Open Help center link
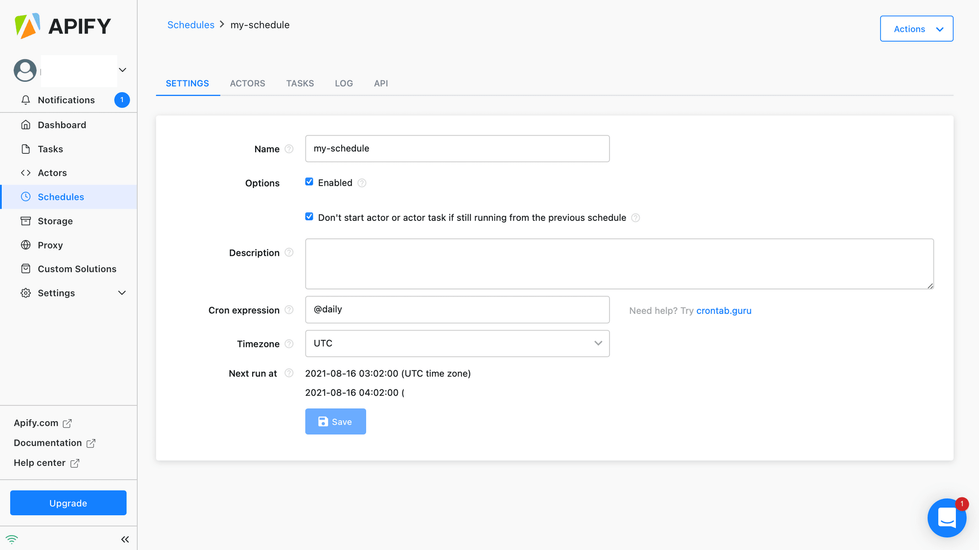Screen dimensions: 979x550 click(47, 463)
